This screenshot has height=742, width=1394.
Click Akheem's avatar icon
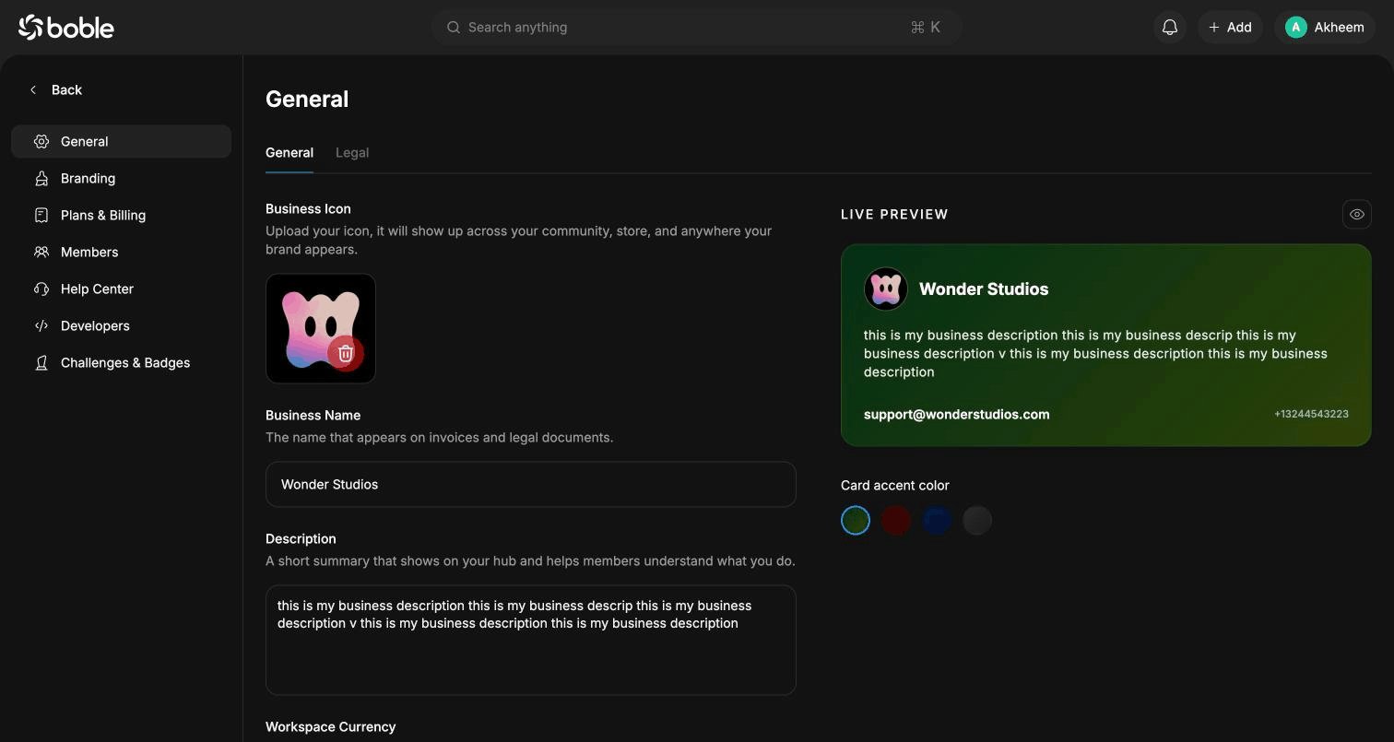(1296, 28)
